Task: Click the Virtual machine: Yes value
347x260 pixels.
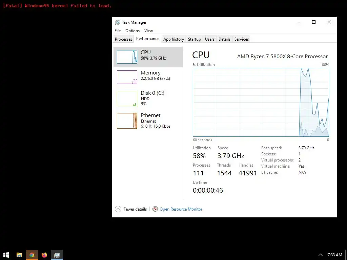Action: [x=301, y=166]
